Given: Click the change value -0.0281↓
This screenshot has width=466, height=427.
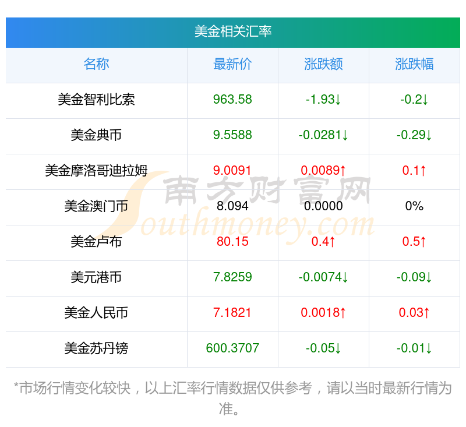Looking at the screenshot, I should click(x=323, y=135).
